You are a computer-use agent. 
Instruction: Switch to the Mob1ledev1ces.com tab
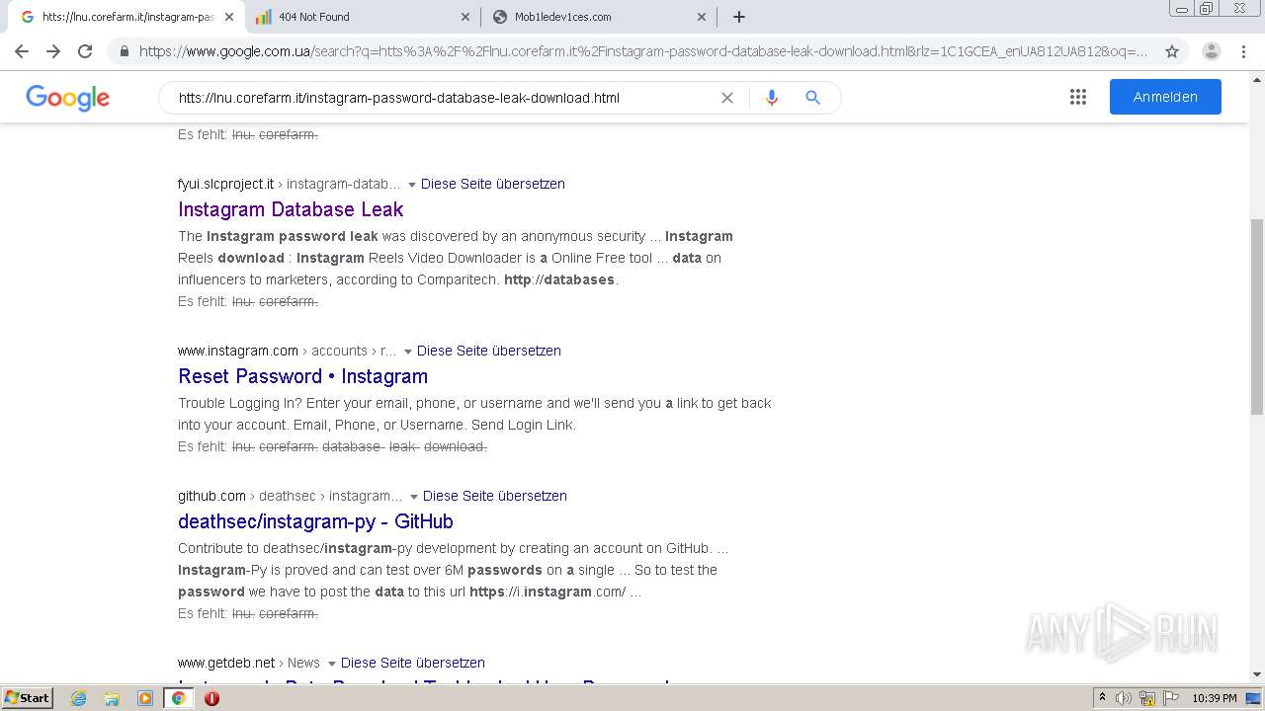[x=597, y=17]
